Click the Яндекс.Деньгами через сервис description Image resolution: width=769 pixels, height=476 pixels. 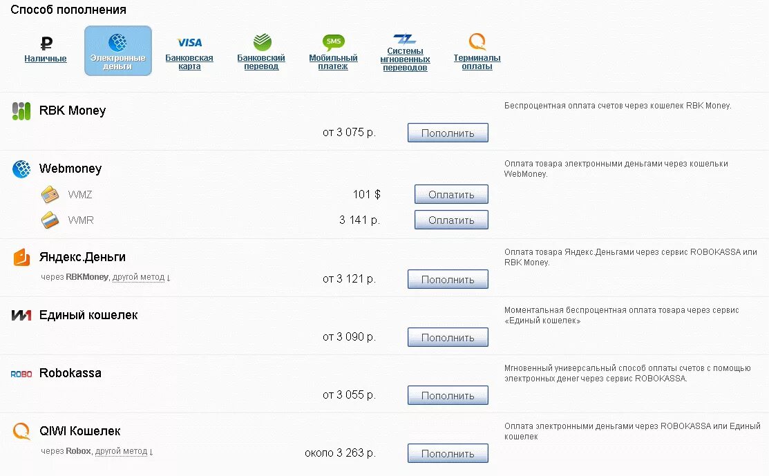631,257
